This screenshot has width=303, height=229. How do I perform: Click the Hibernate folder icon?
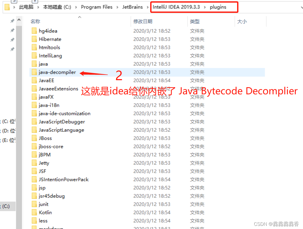coord(34,39)
